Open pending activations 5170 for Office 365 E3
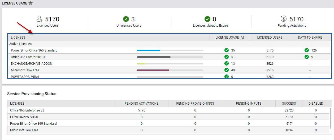The image size is (334, 140). click(142, 110)
